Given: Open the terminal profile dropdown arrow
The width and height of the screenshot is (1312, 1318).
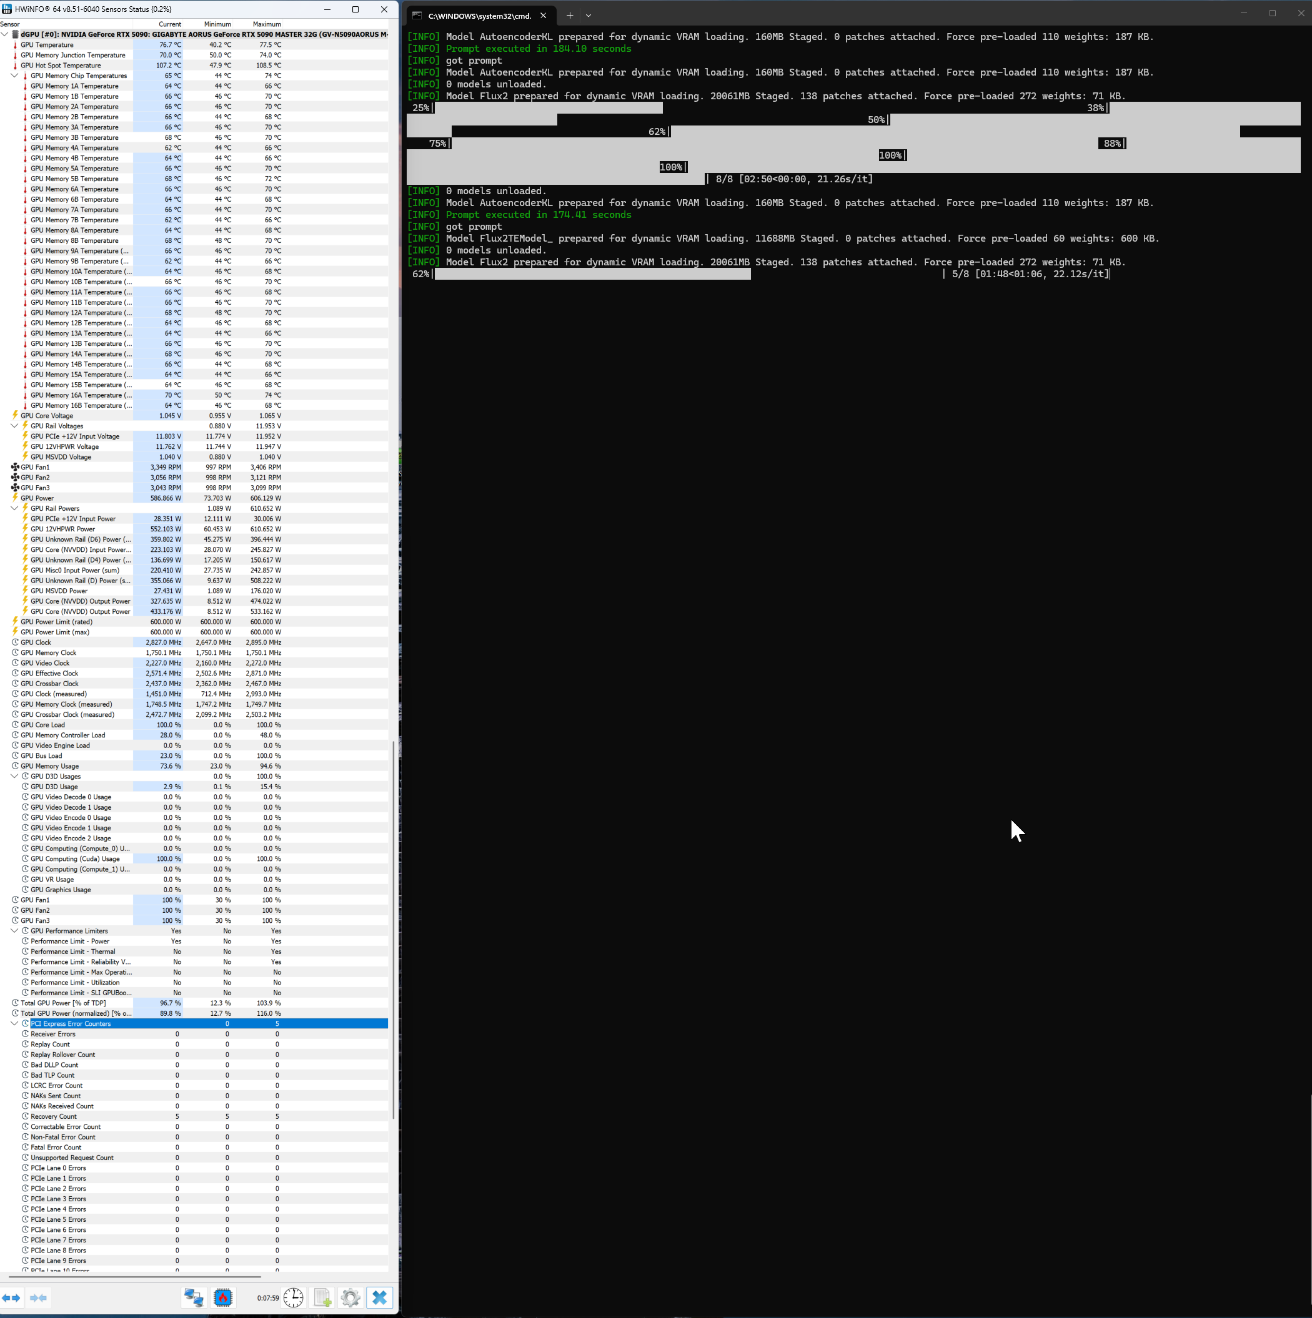Looking at the screenshot, I should pos(589,15).
